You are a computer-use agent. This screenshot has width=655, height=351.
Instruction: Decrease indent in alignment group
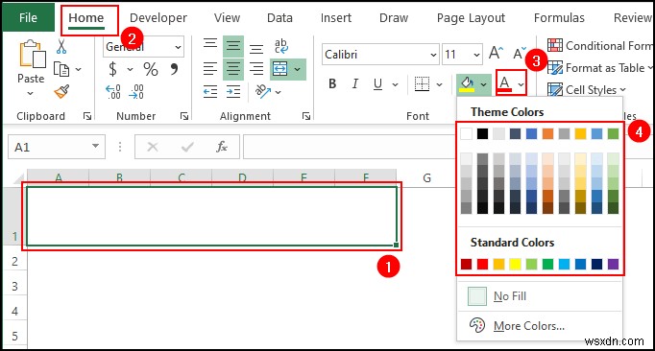(210, 91)
